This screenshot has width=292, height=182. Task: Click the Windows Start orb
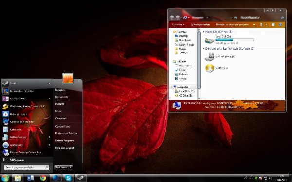[x=5, y=178]
